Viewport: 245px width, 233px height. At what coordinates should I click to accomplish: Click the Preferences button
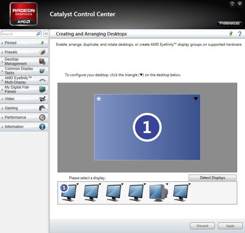tap(229, 23)
